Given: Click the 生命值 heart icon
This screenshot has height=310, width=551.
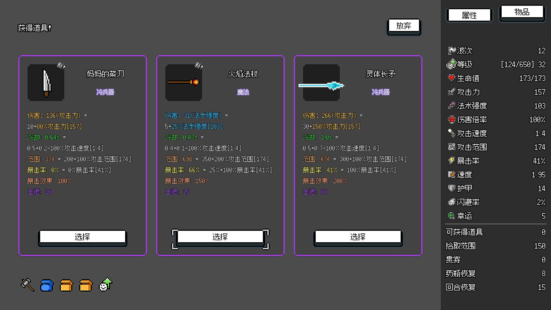Looking at the screenshot, I should click(x=451, y=78).
